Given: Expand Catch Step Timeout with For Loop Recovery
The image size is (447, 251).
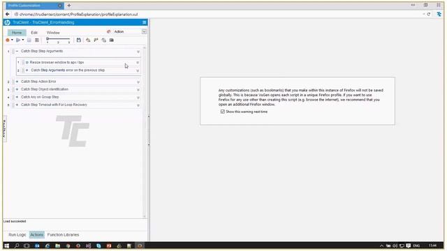Looking at the screenshot, I should pyautogui.click(x=17, y=105).
